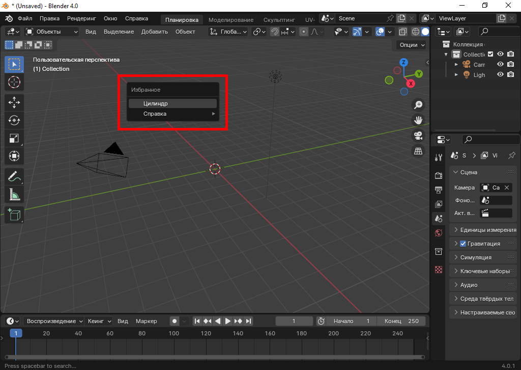Enable the Gravity checkbox
Viewport: 521px width, 370px height.
tap(463, 244)
